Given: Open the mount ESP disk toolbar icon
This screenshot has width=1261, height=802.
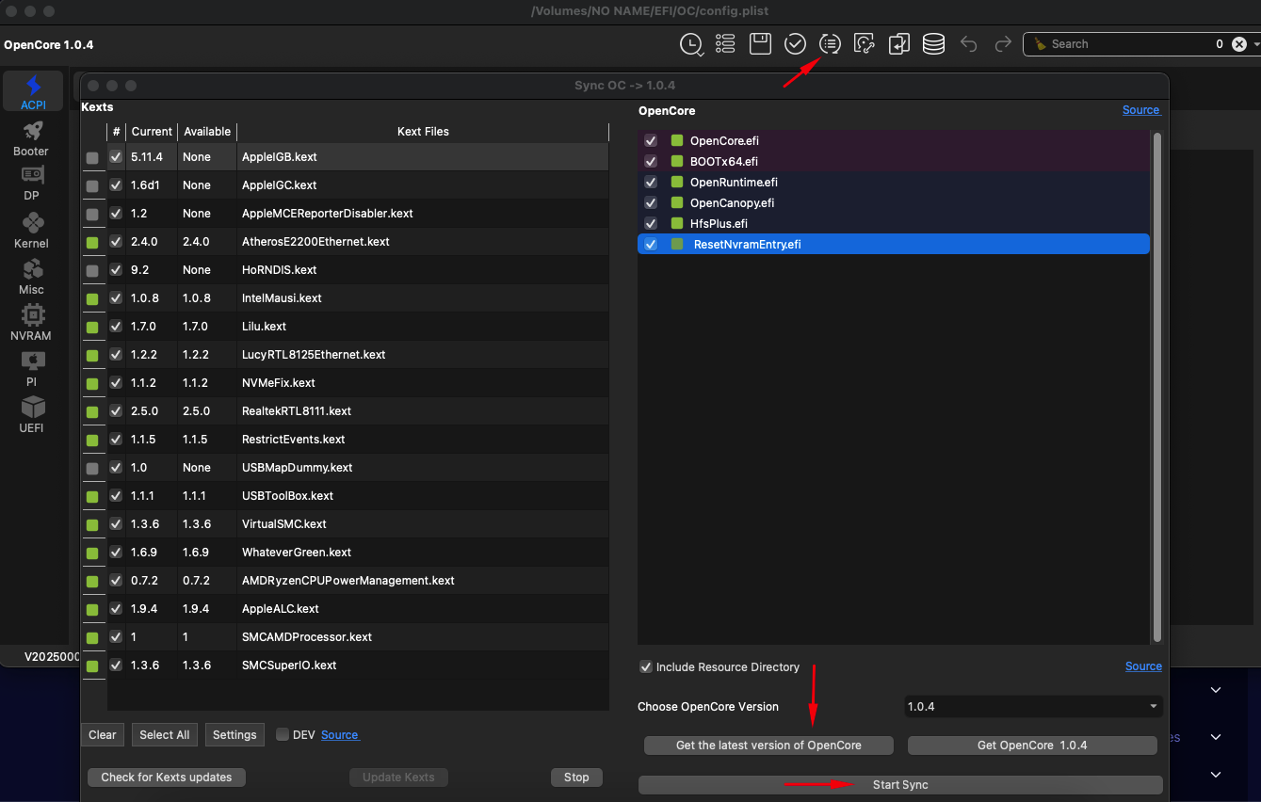Looking at the screenshot, I should pos(865,44).
